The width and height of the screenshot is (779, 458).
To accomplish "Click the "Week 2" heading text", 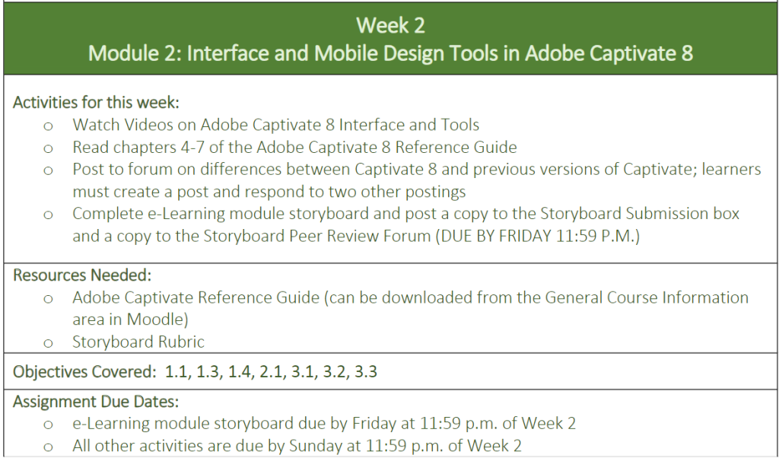I will click(x=390, y=25).
